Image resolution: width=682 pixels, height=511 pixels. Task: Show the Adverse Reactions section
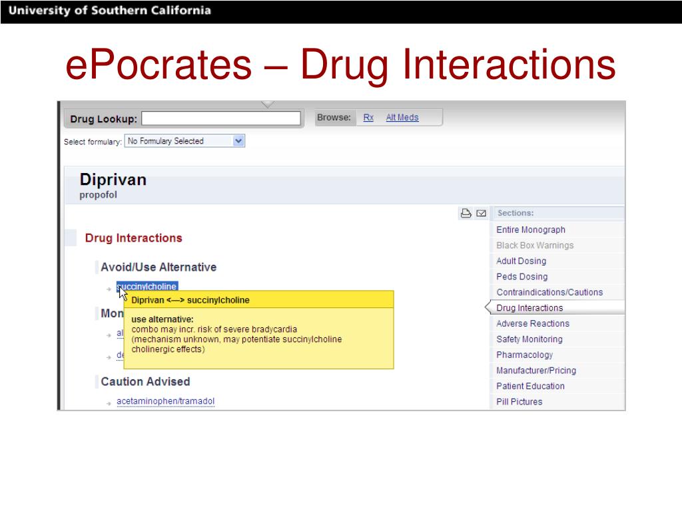(533, 323)
